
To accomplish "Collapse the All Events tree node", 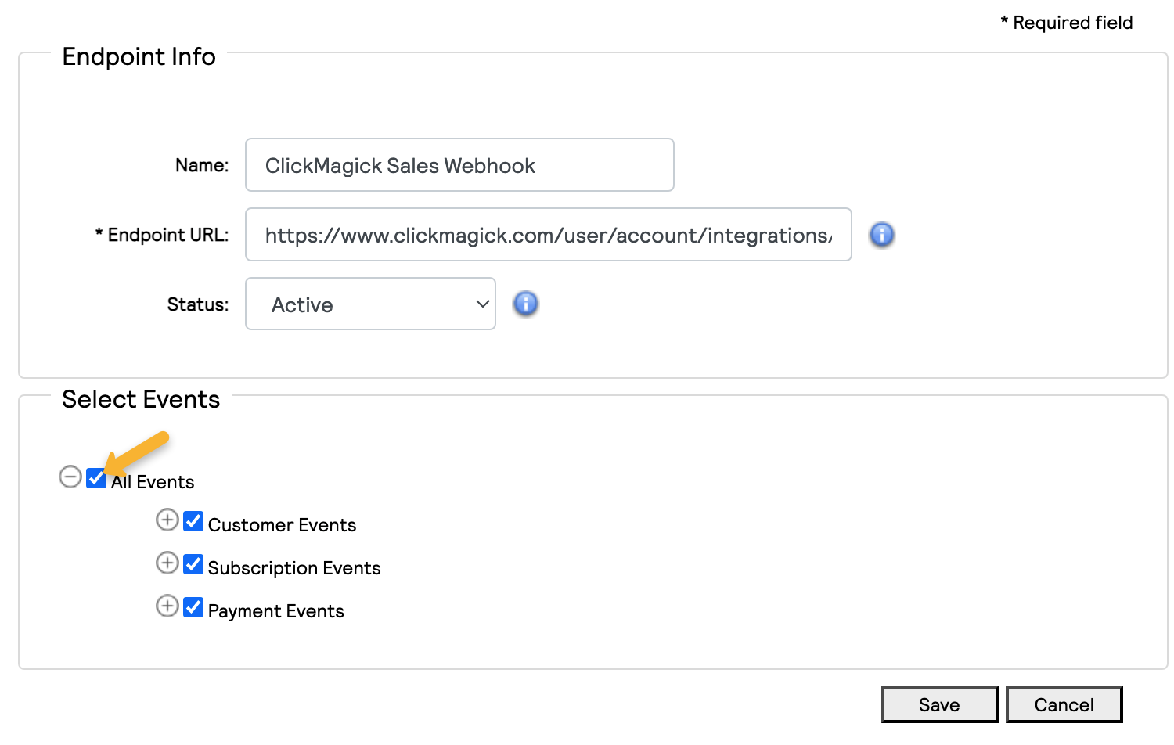I will (70, 477).
